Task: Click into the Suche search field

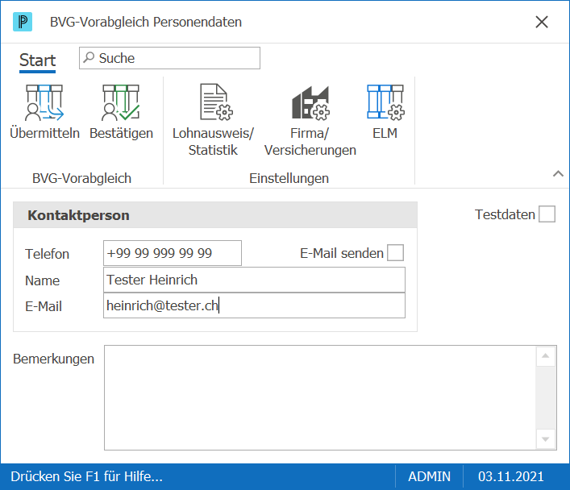Action: click(170, 58)
